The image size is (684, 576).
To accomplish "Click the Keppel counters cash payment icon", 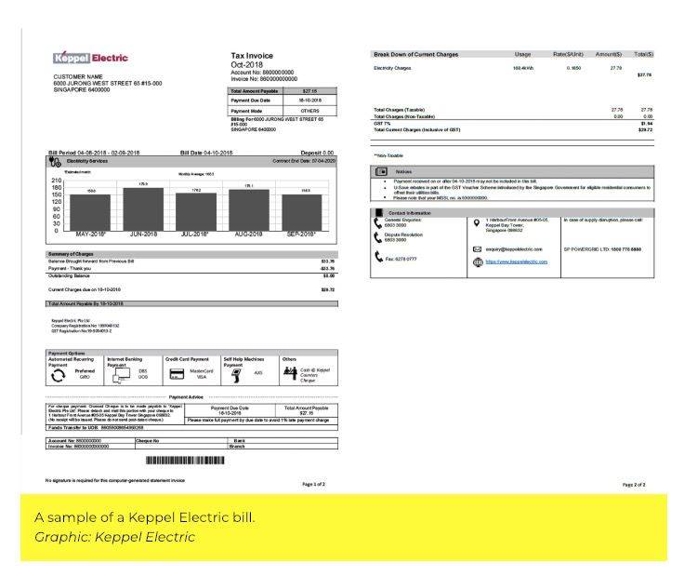I will pos(291,372).
